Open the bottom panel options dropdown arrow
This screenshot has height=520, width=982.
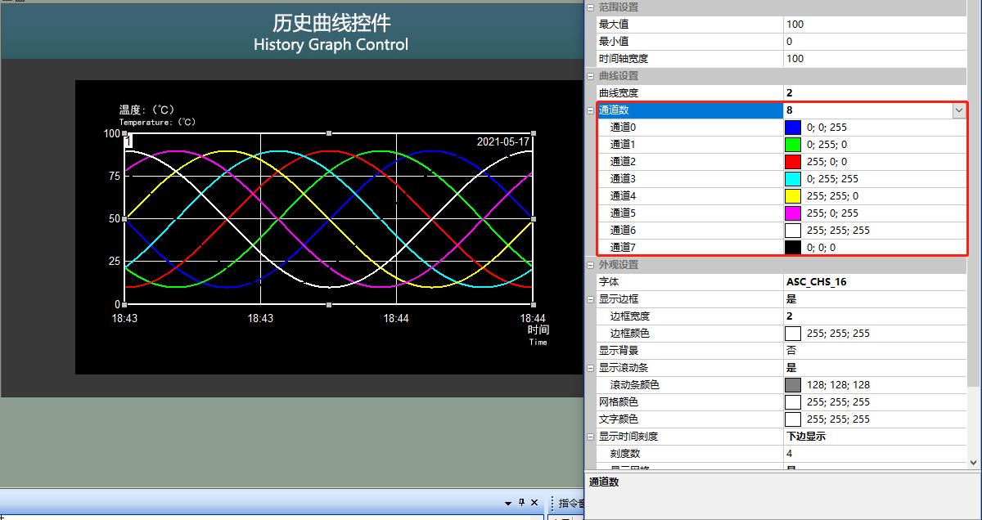(x=508, y=503)
